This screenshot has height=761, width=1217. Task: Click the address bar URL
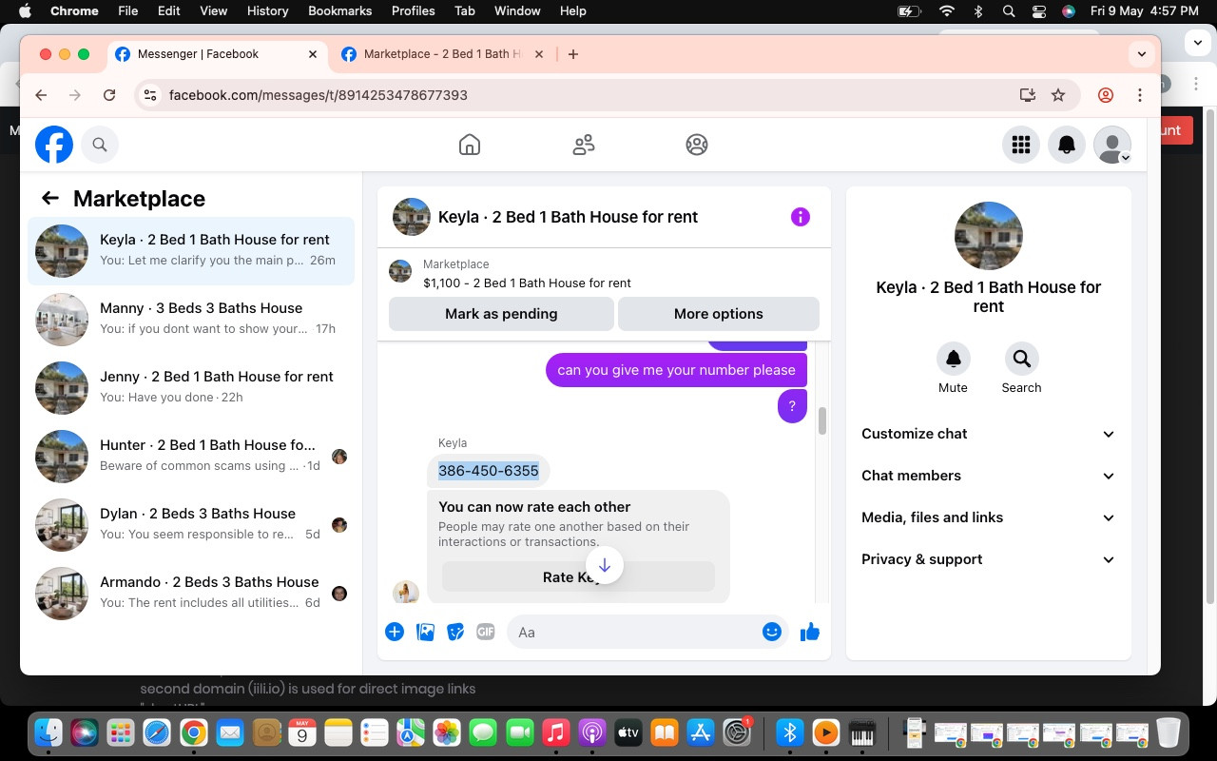[318, 95]
